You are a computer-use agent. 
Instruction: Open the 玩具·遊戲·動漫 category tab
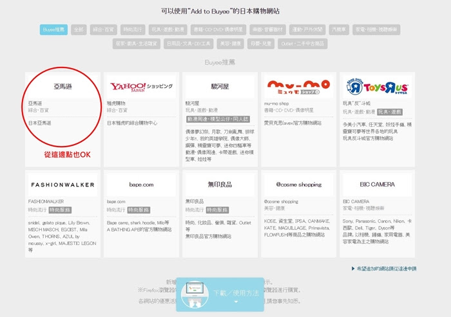[x=168, y=30]
